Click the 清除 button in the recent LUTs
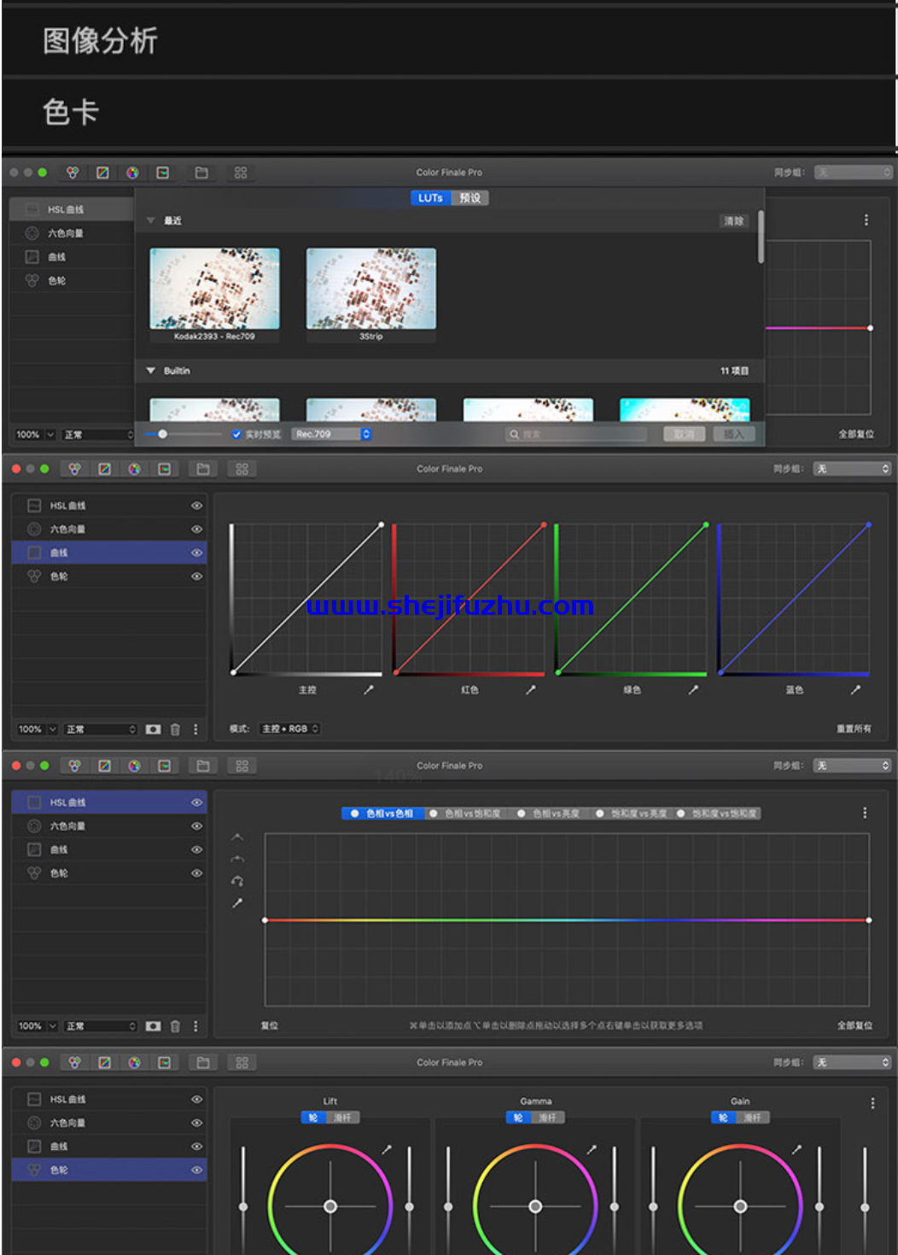 tap(734, 221)
